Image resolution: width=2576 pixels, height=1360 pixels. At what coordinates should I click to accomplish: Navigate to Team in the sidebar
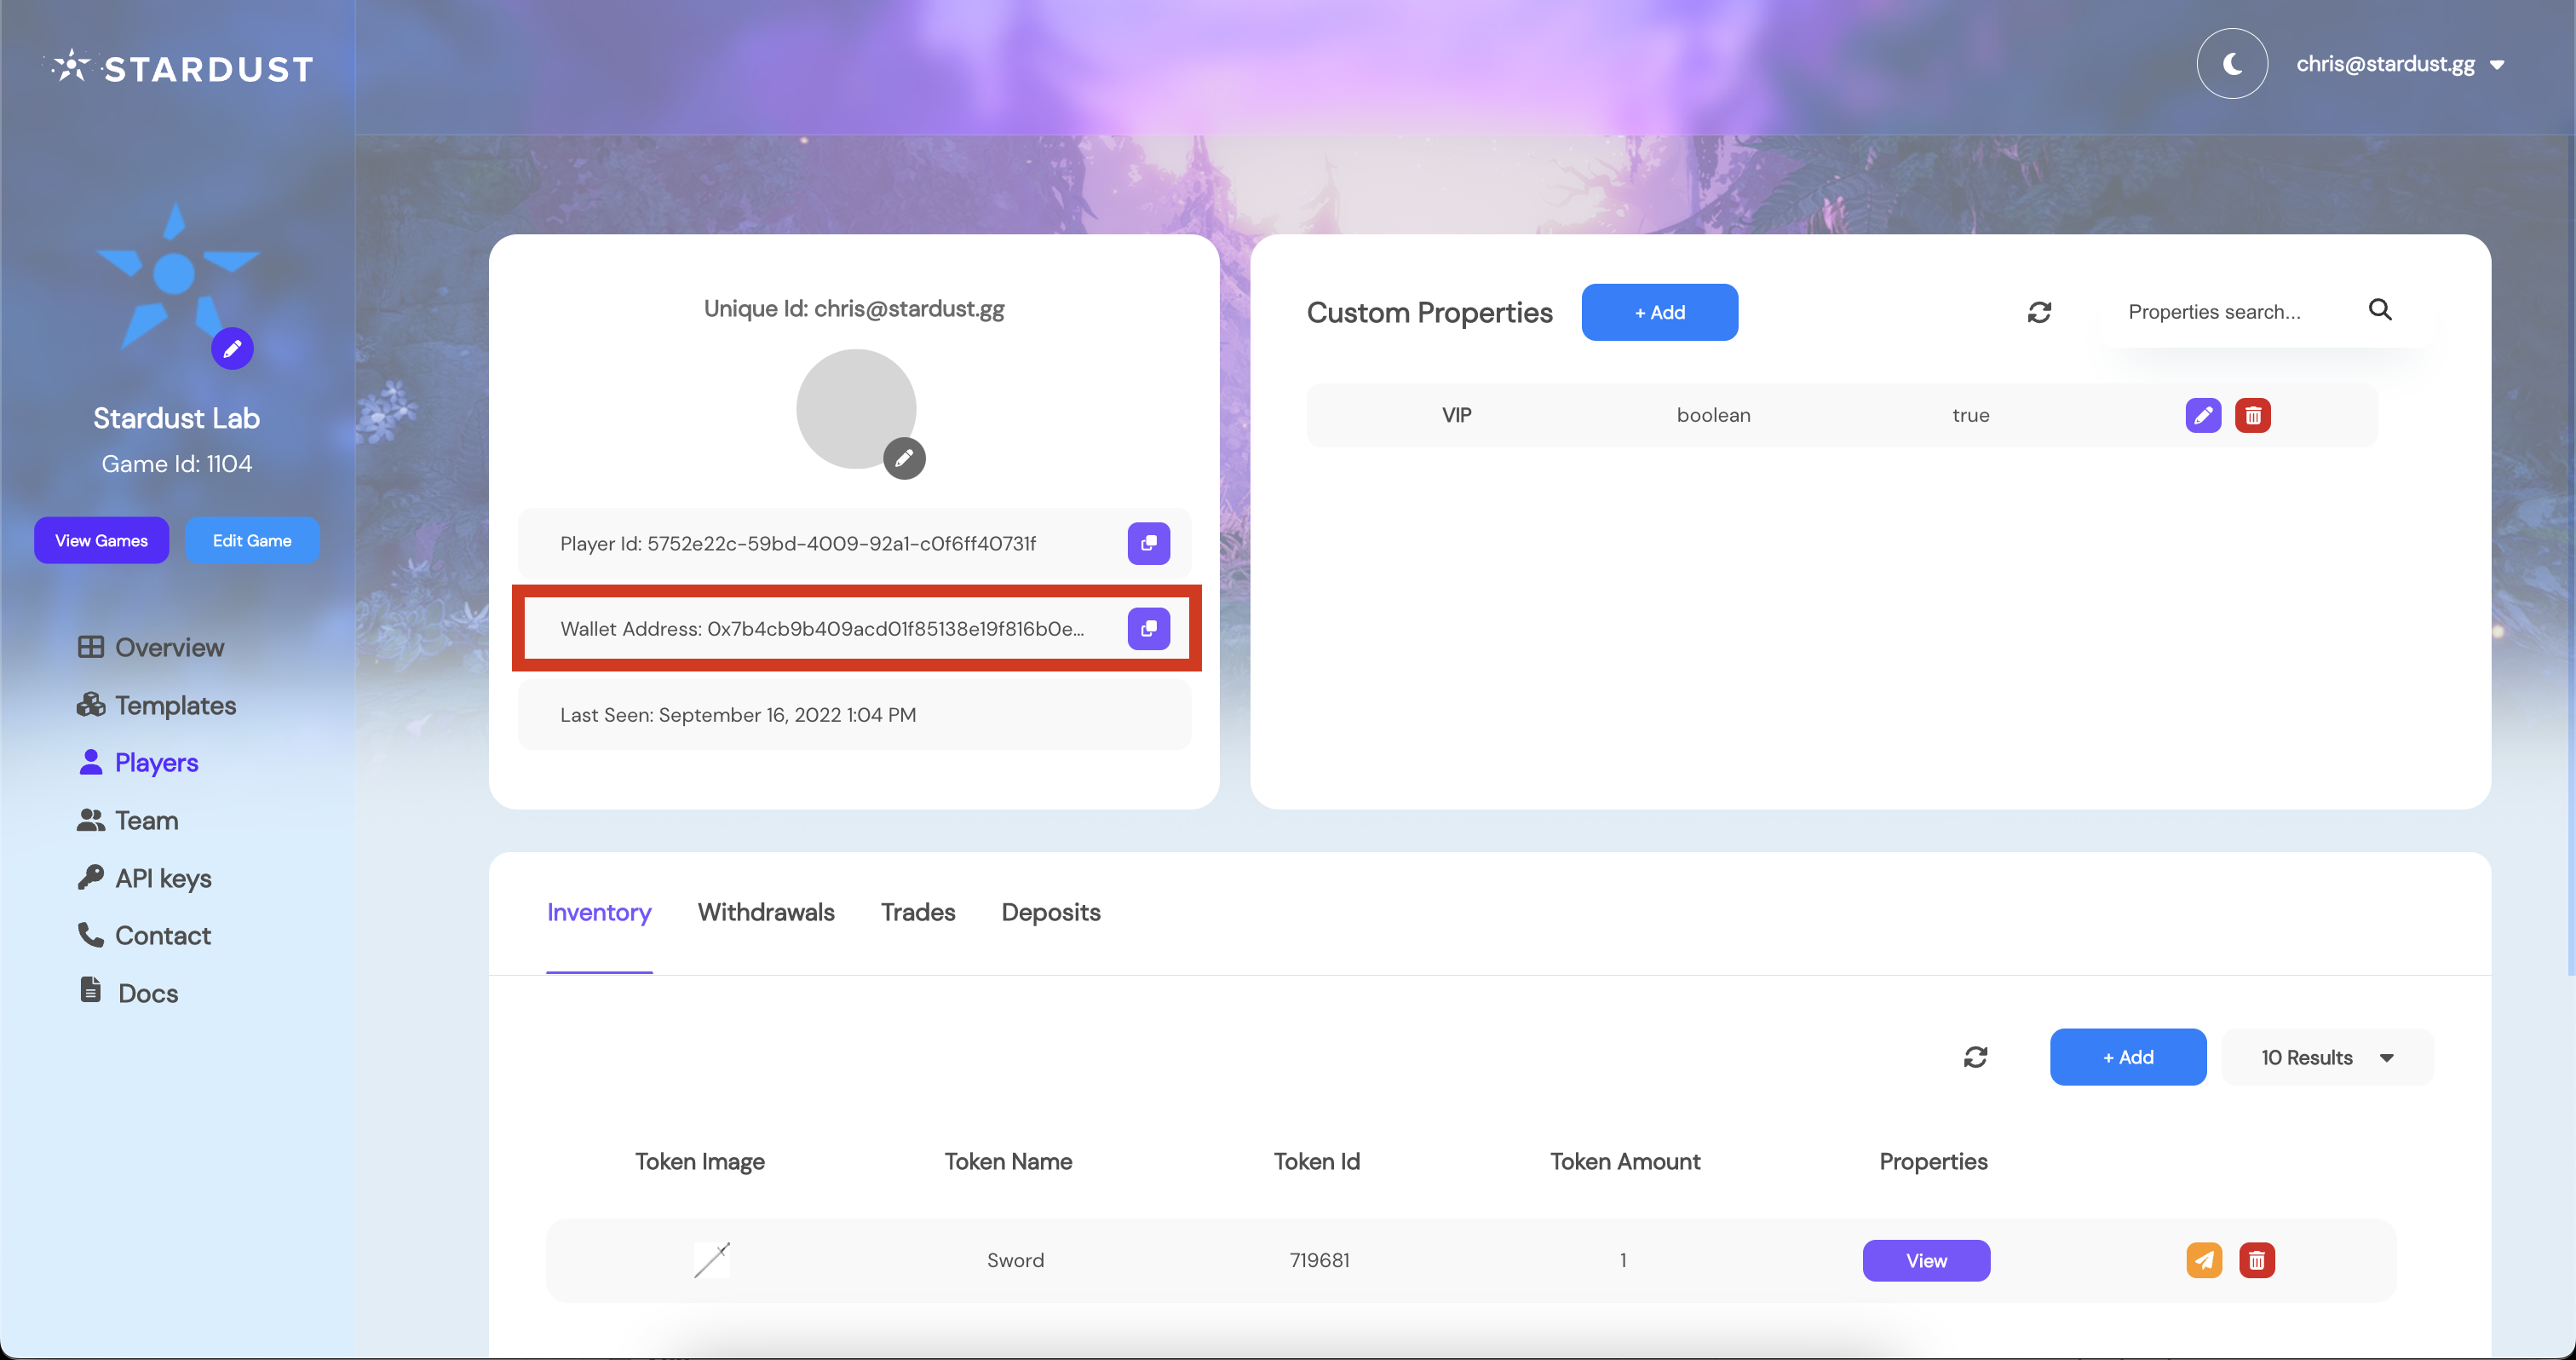144,820
